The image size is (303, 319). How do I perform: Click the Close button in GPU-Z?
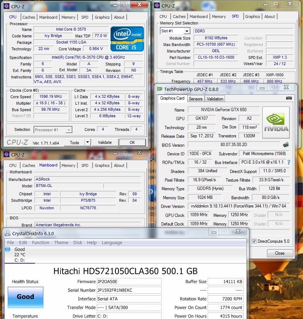pyautogui.click(x=280, y=253)
